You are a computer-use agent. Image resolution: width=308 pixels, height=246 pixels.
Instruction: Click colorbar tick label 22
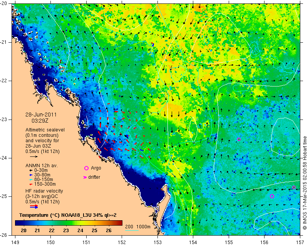click(52, 231)
